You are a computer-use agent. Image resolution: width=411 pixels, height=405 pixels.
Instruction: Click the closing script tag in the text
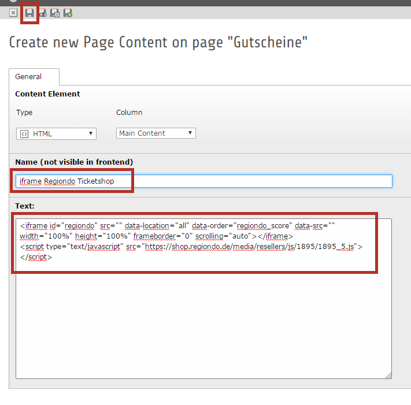pyautogui.click(x=36, y=257)
